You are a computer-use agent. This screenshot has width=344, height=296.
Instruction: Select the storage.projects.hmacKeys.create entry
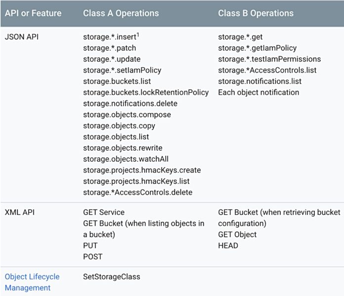[142, 170]
